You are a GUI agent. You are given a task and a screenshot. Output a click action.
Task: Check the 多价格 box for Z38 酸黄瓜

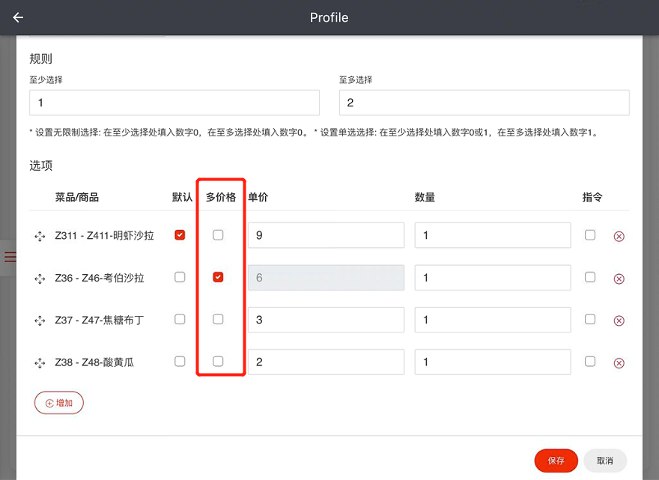tap(218, 361)
